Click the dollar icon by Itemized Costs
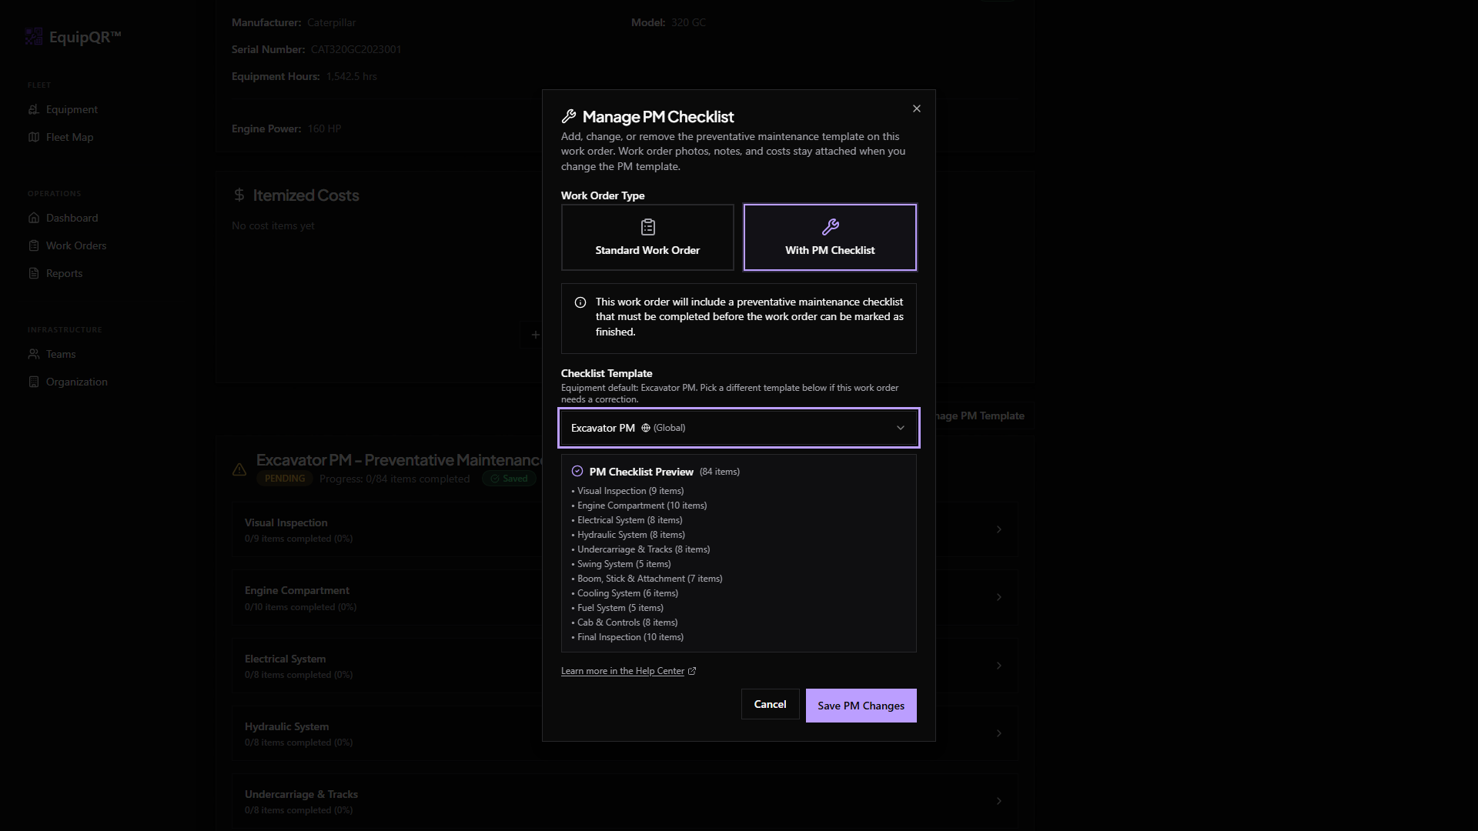Image resolution: width=1478 pixels, height=831 pixels. click(x=239, y=195)
